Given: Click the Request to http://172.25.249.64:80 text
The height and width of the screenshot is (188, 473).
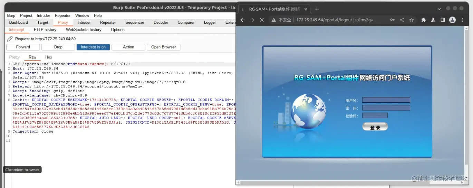Looking at the screenshot, I should pos(45,39).
